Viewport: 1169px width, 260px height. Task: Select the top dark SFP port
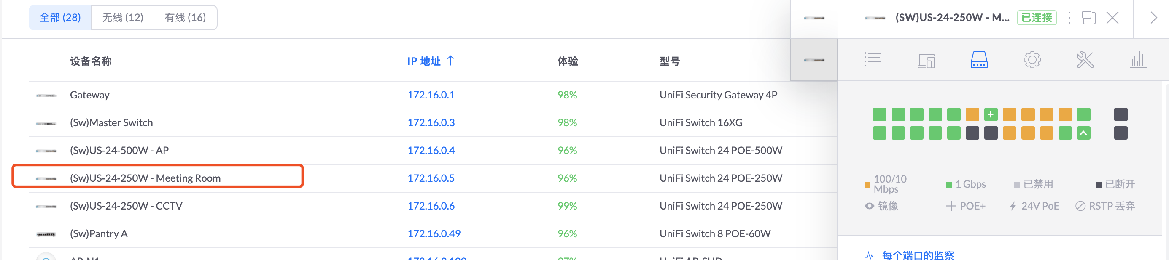(1121, 114)
